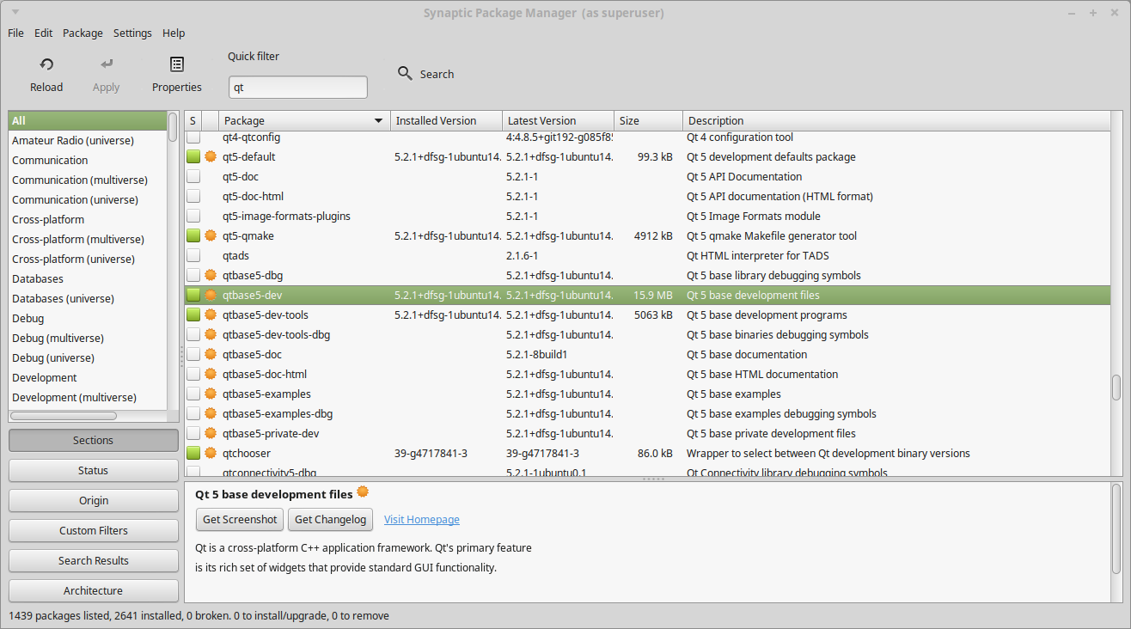Open the Package menu
This screenshot has width=1131, height=629.
[x=83, y=33]
